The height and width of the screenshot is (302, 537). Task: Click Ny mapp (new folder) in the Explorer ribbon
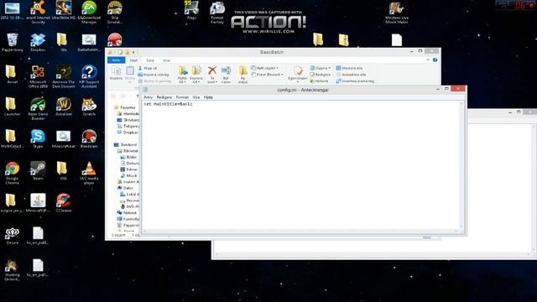pos(242,75)
